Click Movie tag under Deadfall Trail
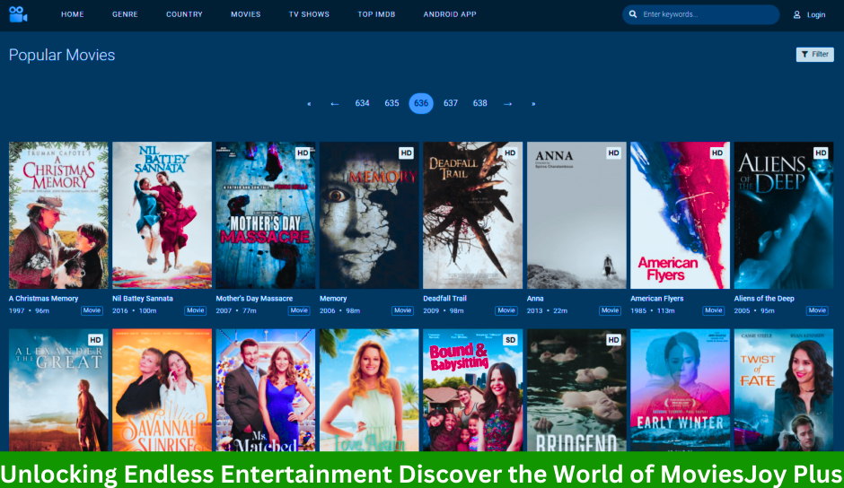The image size is (844, 488). click(x=506, y=310)
